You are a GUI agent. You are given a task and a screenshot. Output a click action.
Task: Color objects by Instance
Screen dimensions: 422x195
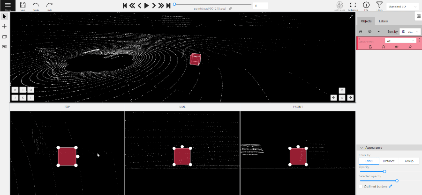pyautogui.click(x=389, y=161)
